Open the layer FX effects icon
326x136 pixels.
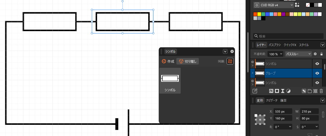271,91
